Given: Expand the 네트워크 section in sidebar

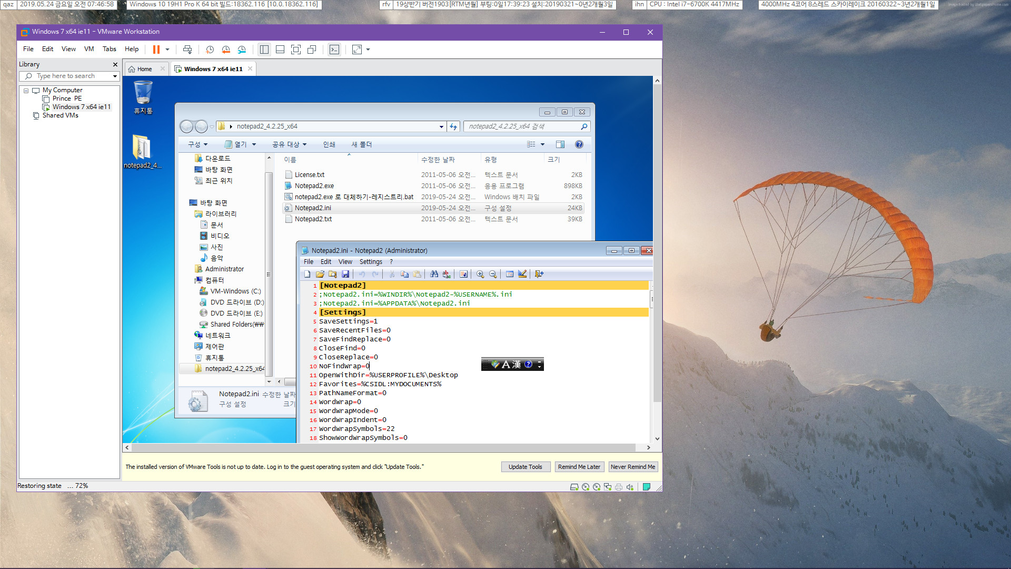Looking at the screenshot, I should click(191, 335).
